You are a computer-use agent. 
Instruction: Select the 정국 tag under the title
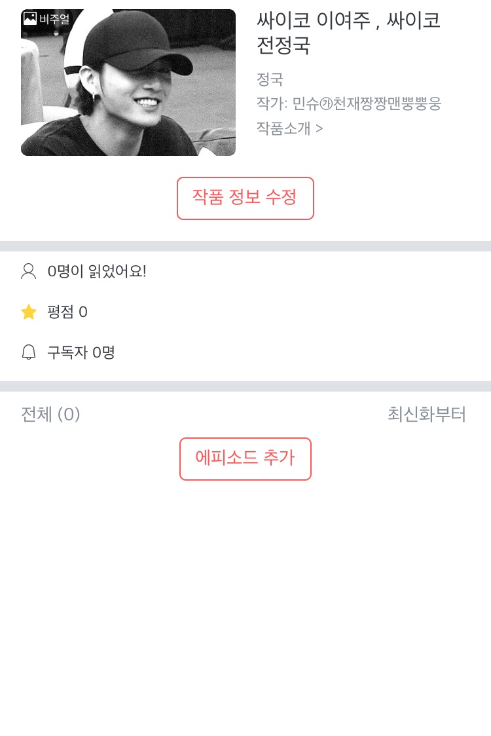tap(270, 79)
